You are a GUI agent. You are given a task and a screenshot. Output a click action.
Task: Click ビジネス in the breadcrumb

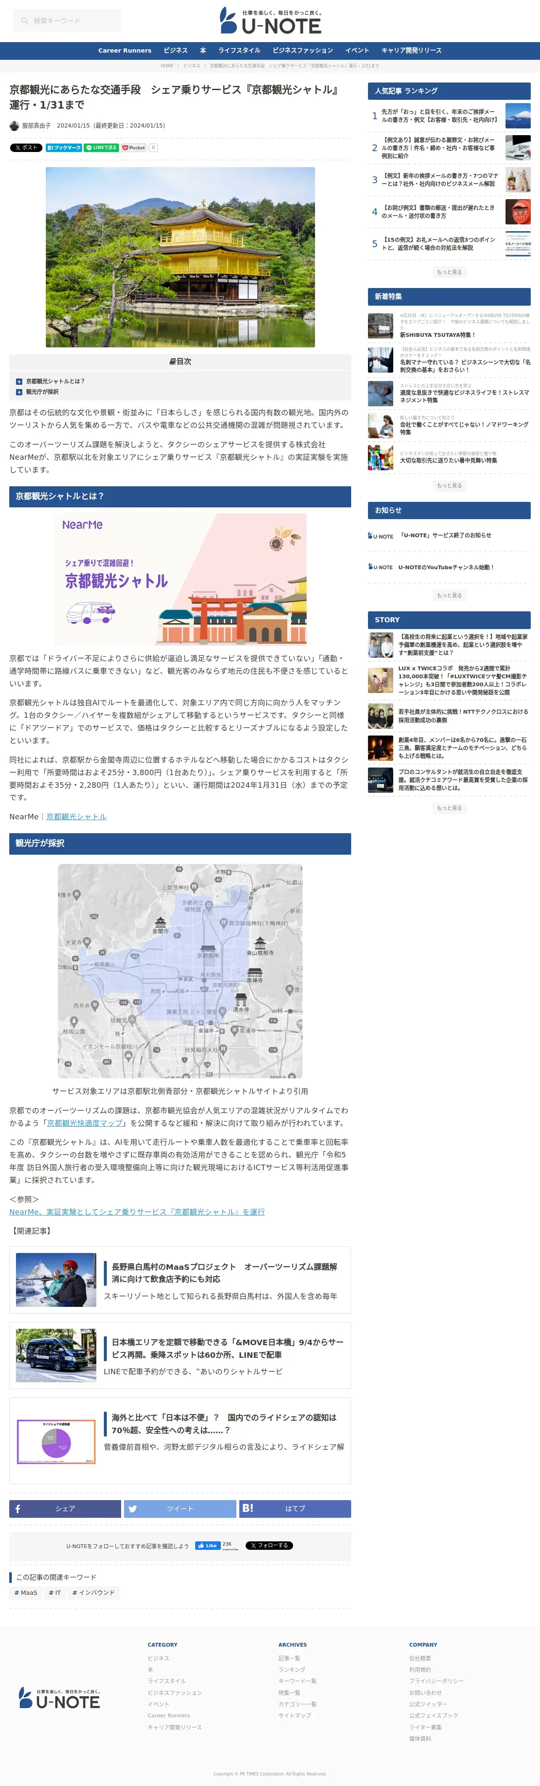point(192,66)
